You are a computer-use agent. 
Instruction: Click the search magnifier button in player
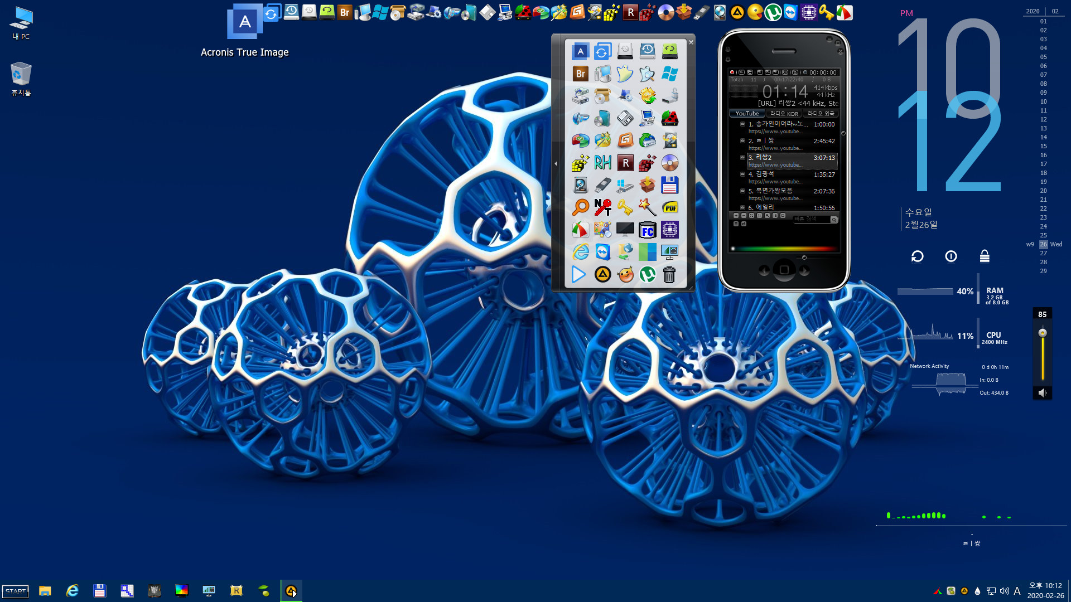coord(834,220)
